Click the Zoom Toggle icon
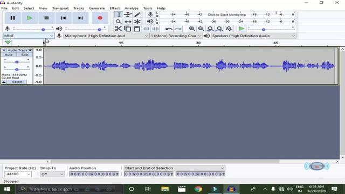The height and width of the screenshot is (194, 345). click(229, 29)
